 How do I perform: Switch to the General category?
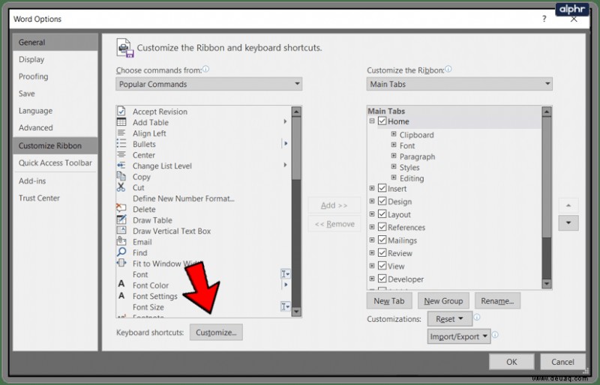(x=55, y=43)
